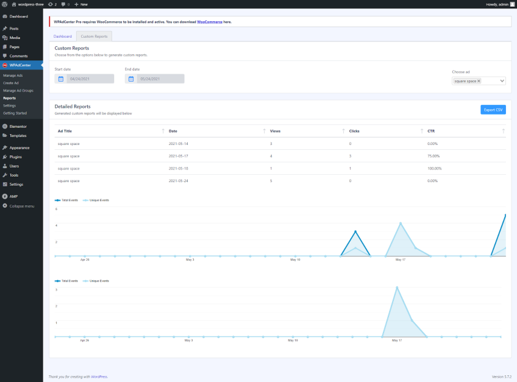
Task: Switch to the Dashboard tab
Action: coord(63,36)
